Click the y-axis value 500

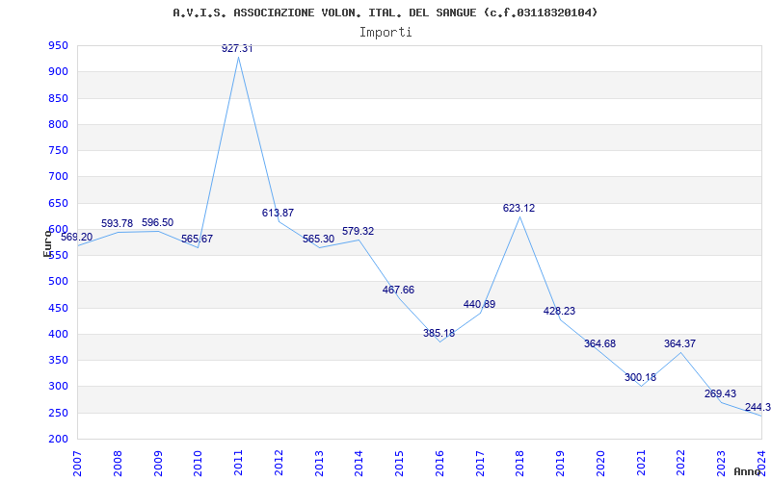[58, 282]
